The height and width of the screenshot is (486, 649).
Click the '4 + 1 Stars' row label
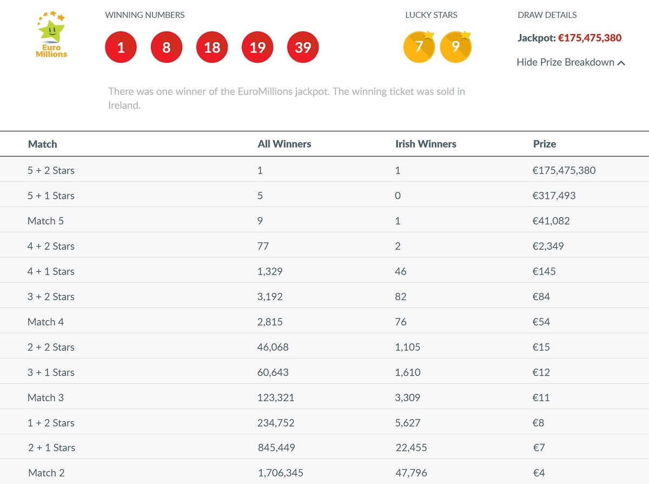(51, 271)
